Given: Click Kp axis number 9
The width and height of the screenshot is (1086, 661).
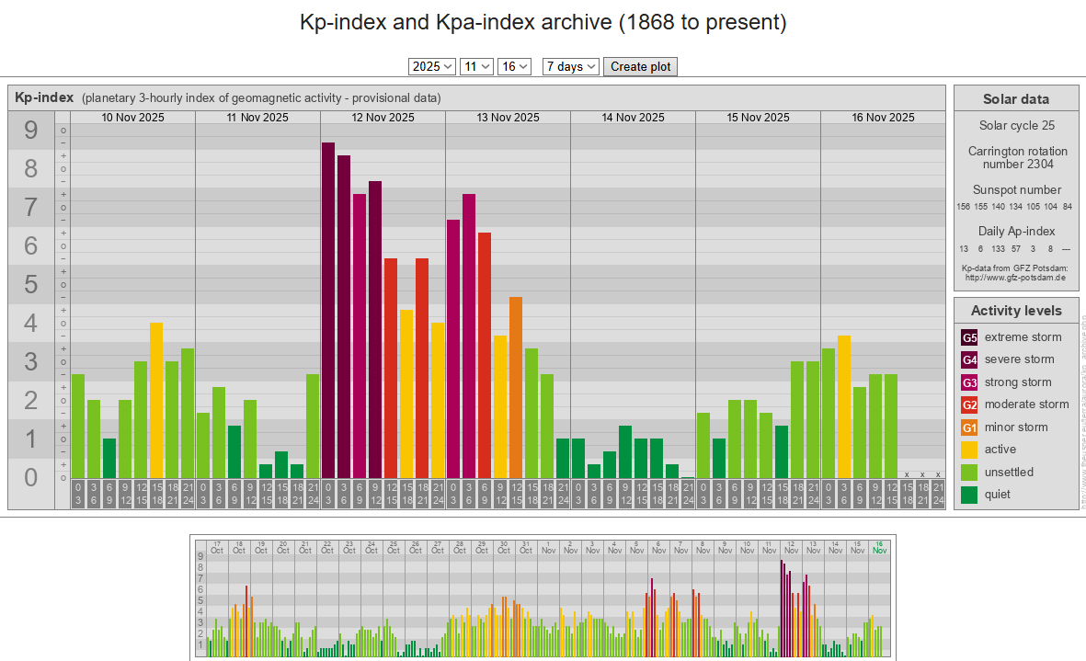Looking at the screenshot, I should click(x=31, y=131).
